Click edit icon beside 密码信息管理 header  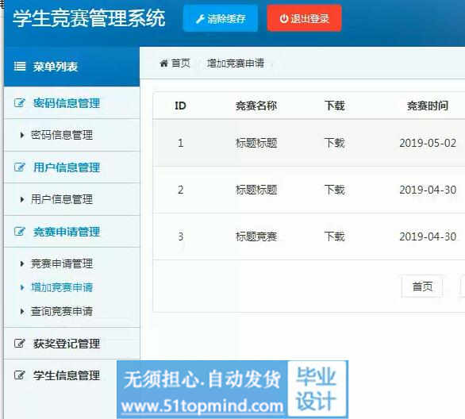click(x=20, y=103)
